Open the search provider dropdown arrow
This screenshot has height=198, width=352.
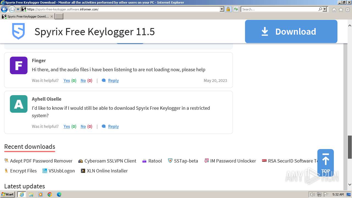[325, 9]
